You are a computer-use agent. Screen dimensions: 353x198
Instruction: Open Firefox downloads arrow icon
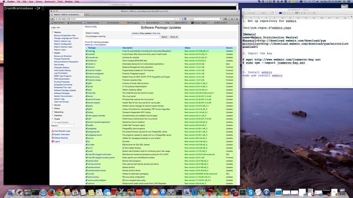point(232,19)
